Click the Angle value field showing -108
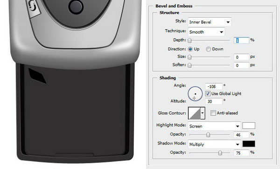 pos(214,86)
